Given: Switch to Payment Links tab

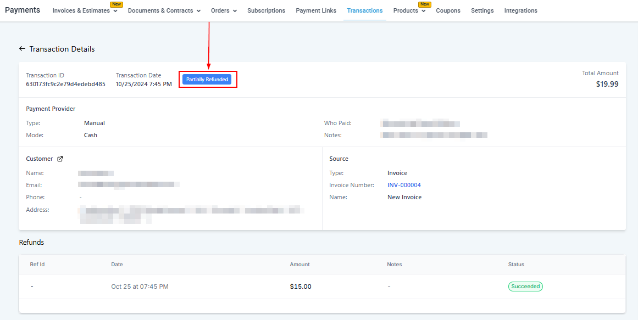Looking at the screenshot, I should (316, 11).
